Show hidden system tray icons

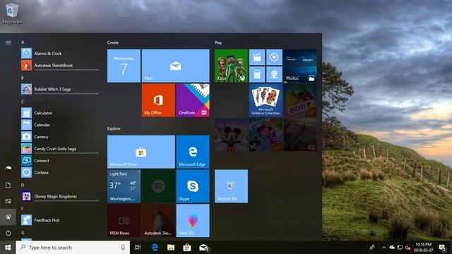click(x=384, y=248)
